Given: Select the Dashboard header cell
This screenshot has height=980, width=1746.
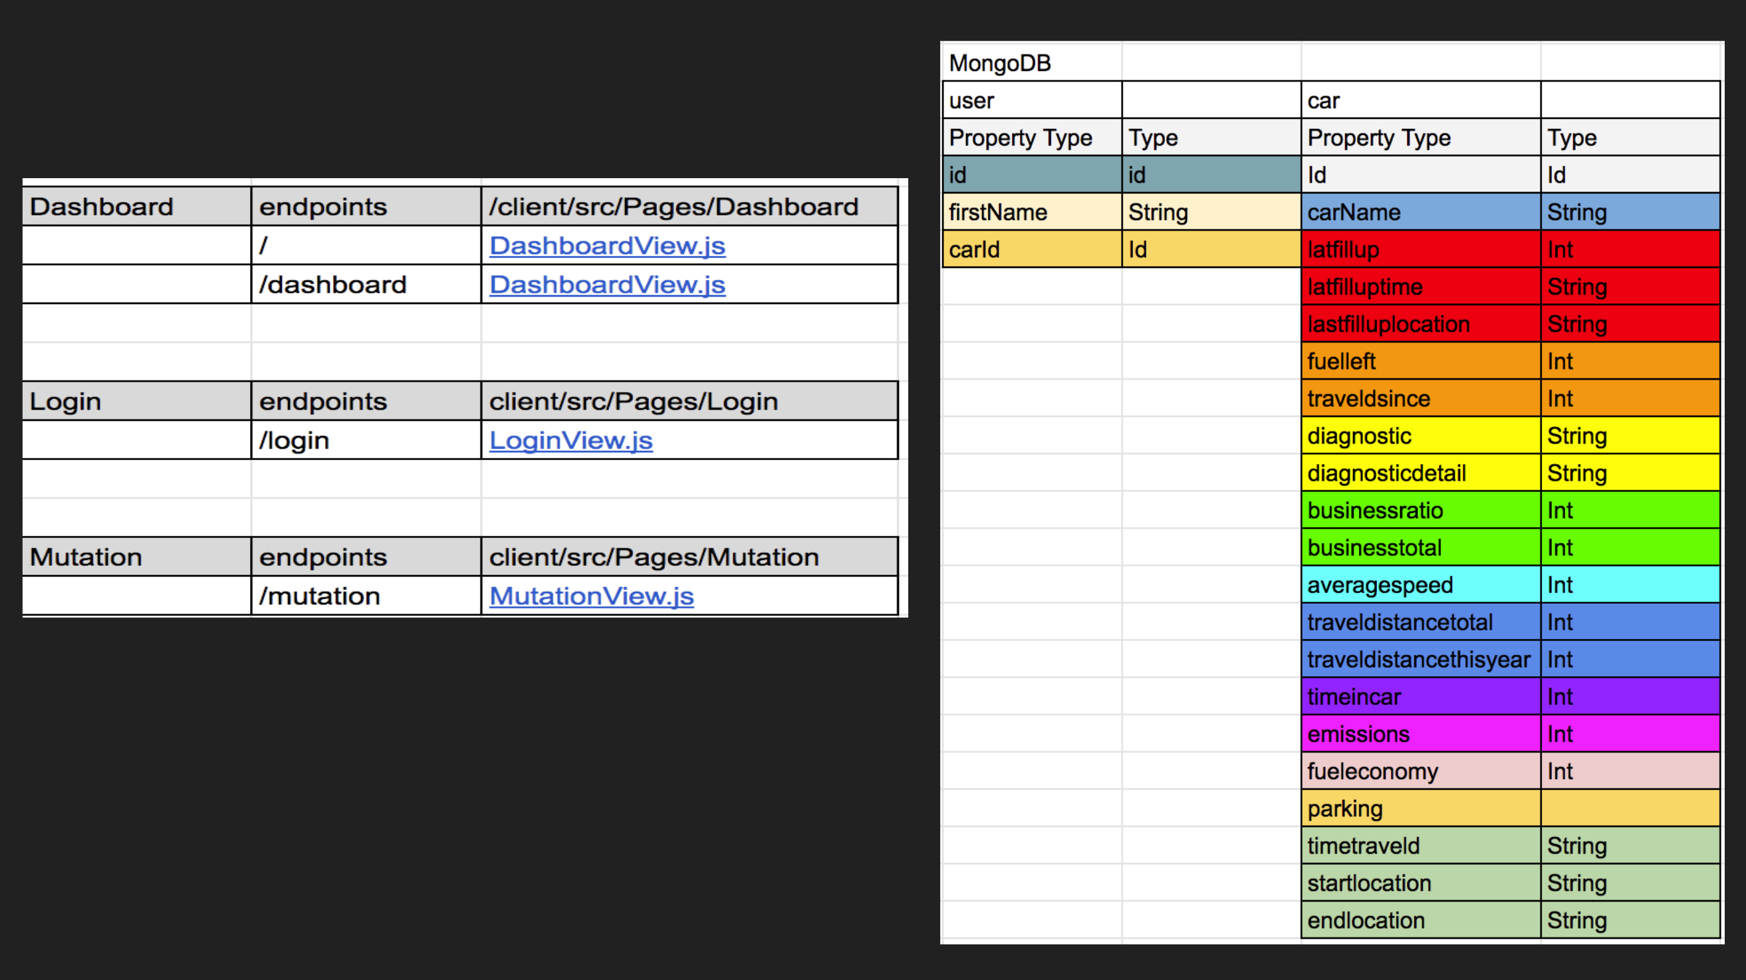Looking at the screenshot, I should [136, 206].
